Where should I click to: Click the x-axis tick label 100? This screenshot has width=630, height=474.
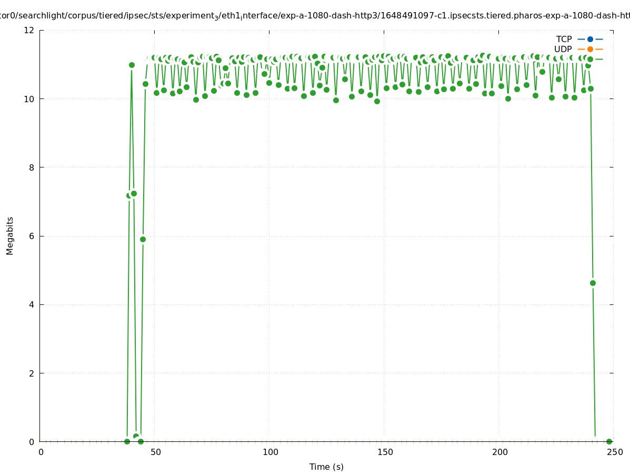pos(270,452)
